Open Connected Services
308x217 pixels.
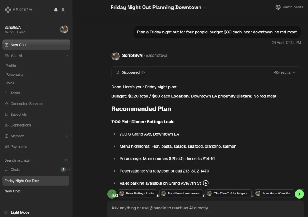[x=27, y=104]
